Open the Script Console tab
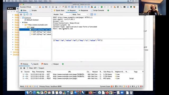 pos(97,11)
